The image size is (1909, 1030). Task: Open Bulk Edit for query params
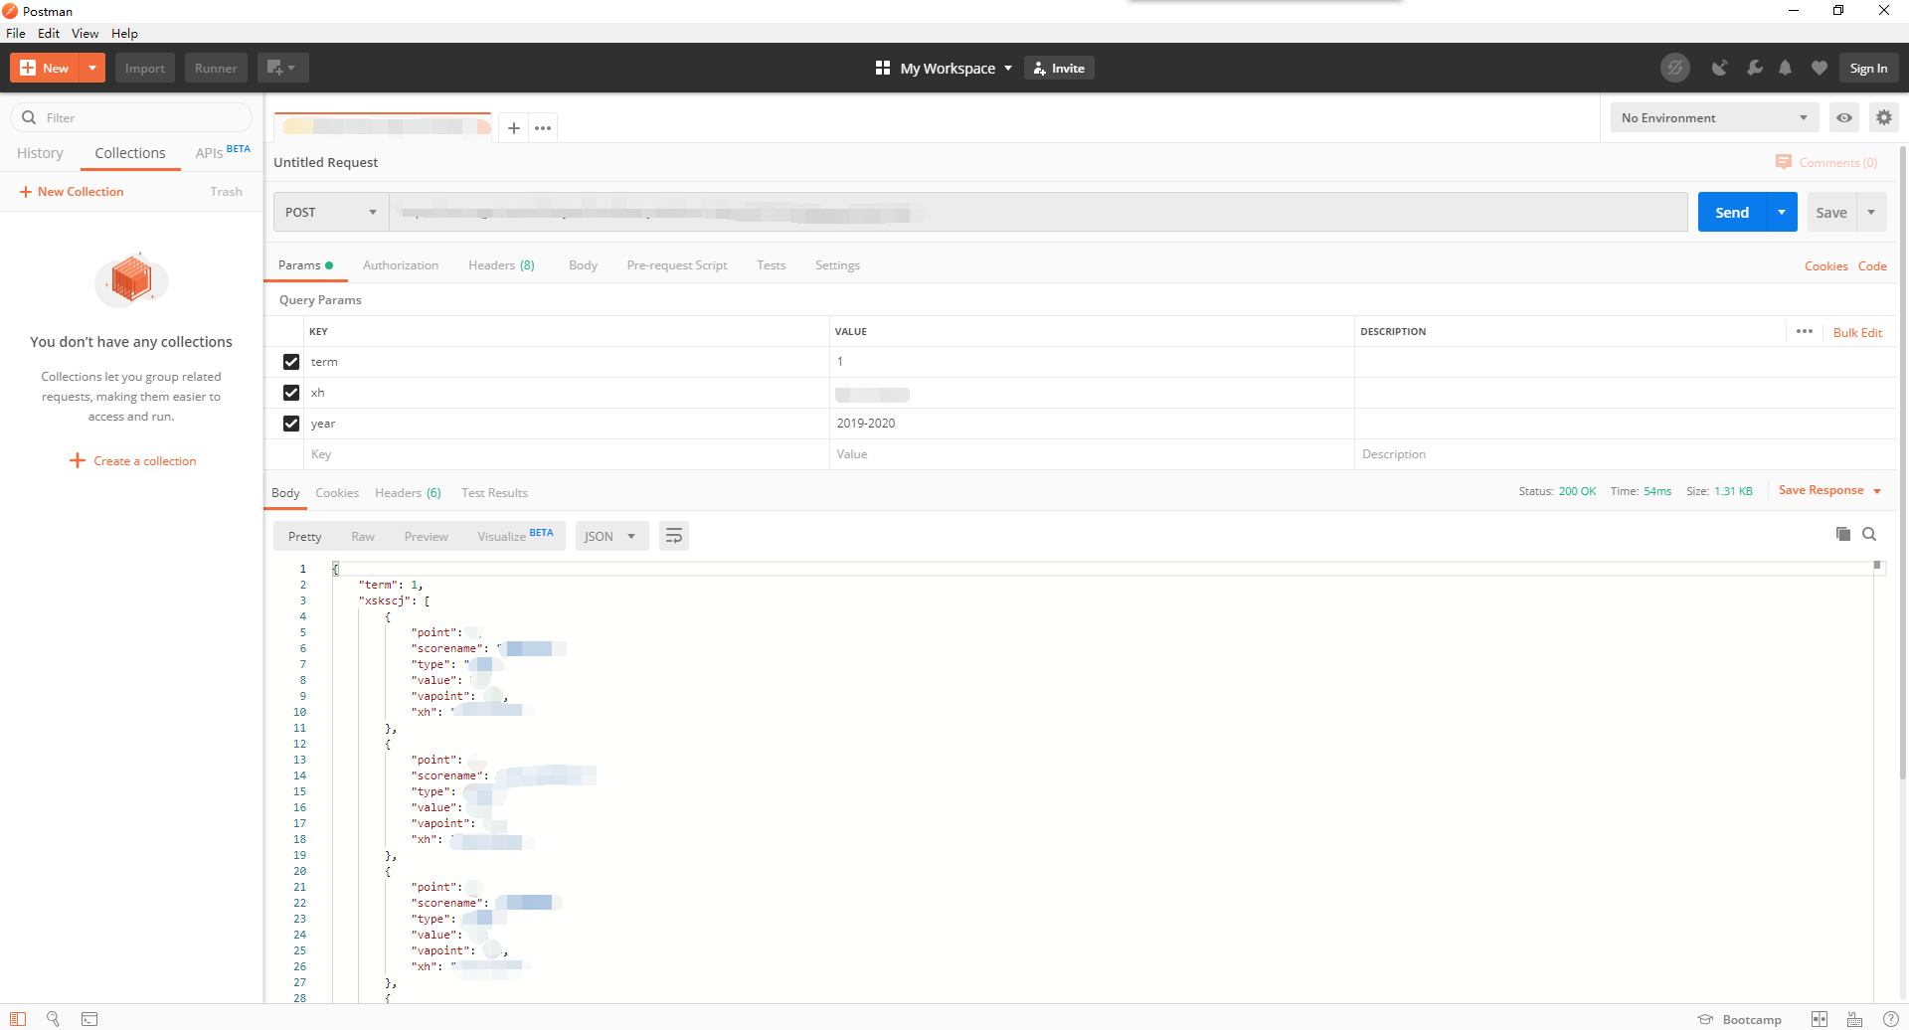pos(1857,332)
